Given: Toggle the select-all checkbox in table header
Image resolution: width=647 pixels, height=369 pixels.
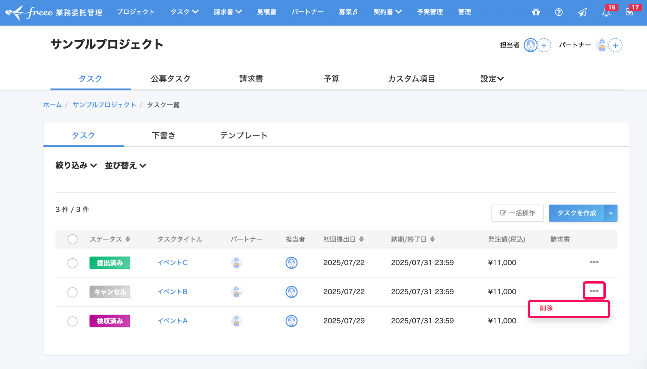Looking at the screenshot, I should point(72,239).
